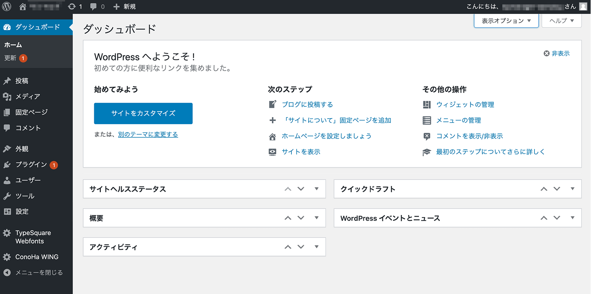Click the plus 新規 button in admin bar
Image resolution: width=591 pixels, height=294 pixels.
click(x=124, y=7)
